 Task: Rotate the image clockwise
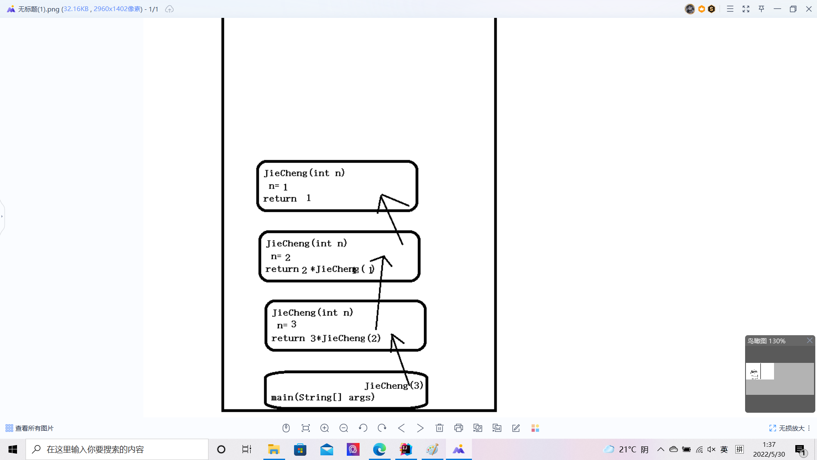[x=382, y=428]
